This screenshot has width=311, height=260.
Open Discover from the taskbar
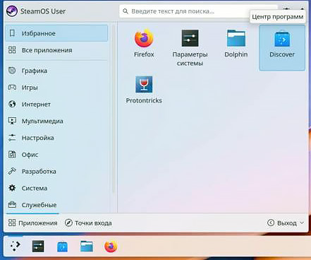pyautogui.click(x=62, y=247)
